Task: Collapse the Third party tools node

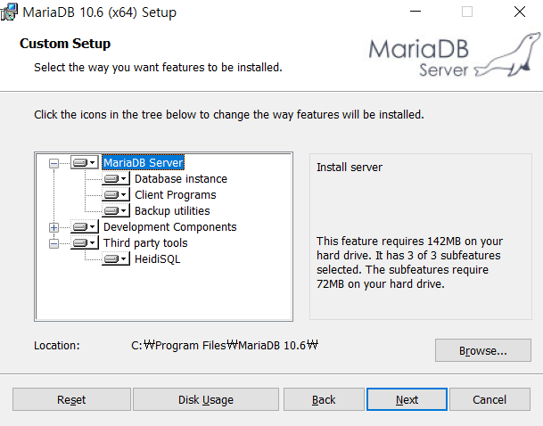Action: (x=53, y=243)
